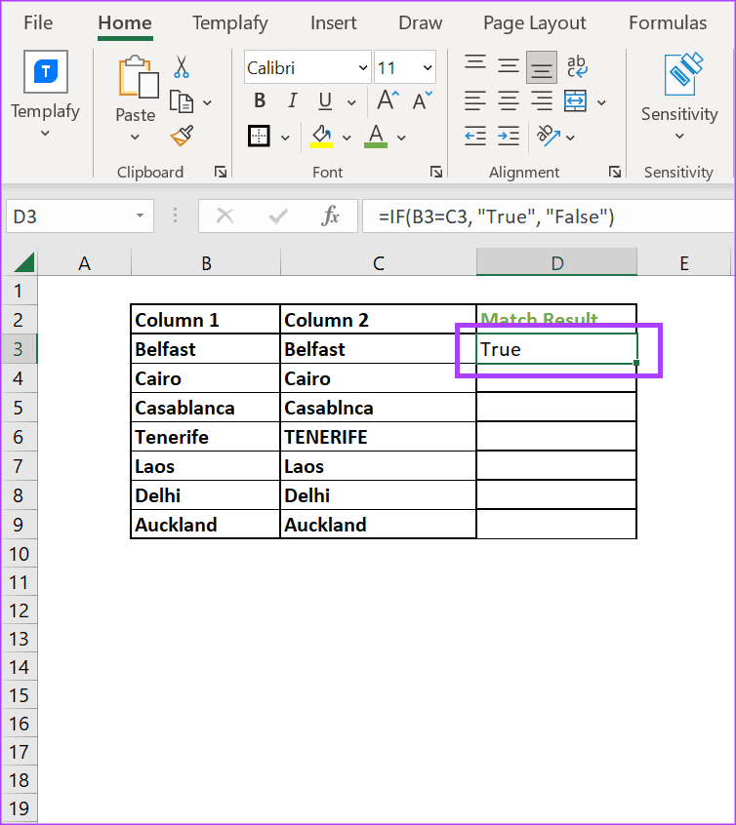Increase indent in Alignment group
Screen dimensions: 736x825
(509, 136)
